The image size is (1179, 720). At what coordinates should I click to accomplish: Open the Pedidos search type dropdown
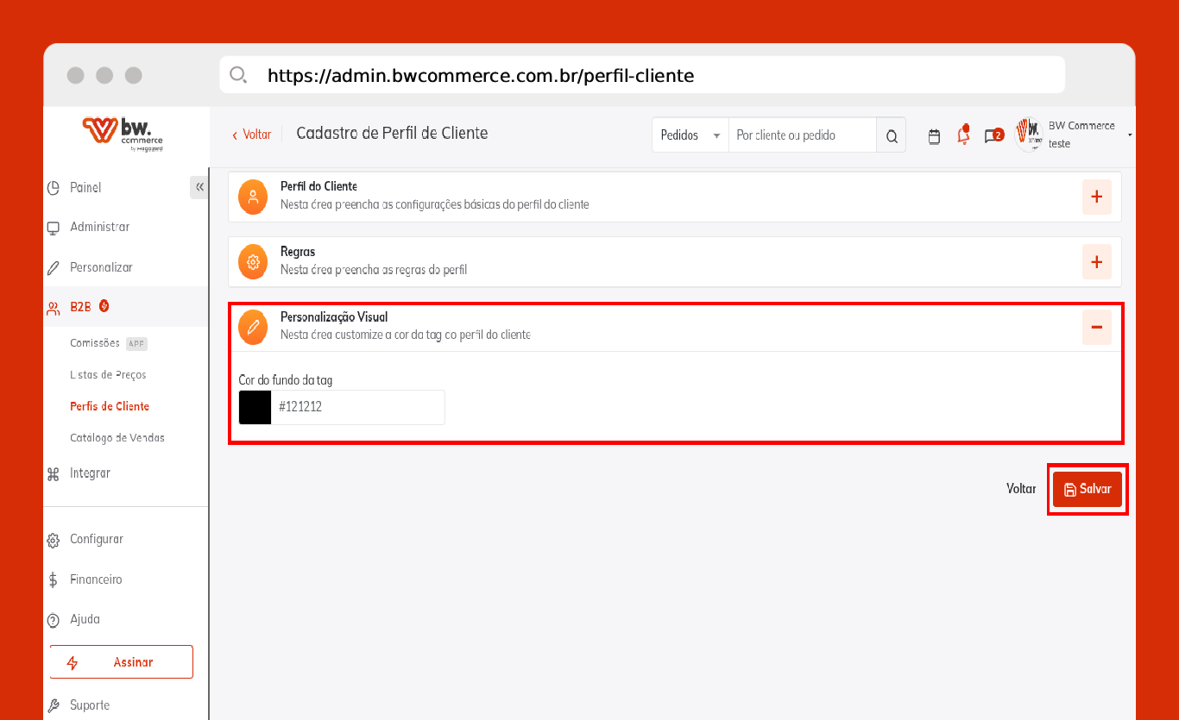click(x=690, y=135)
